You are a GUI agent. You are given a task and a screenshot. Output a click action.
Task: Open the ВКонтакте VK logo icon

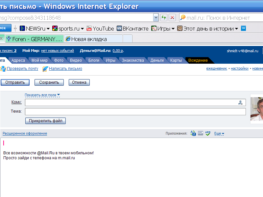click(x=119, y=29)
